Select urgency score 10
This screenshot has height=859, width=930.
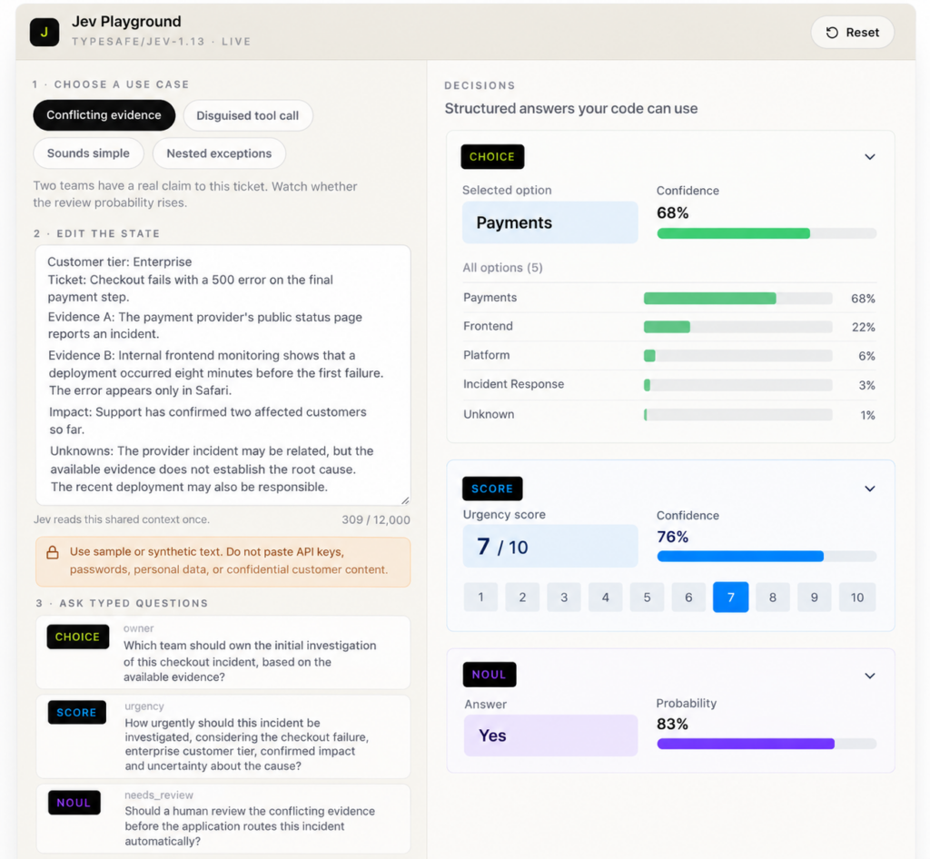click(857, 597)
